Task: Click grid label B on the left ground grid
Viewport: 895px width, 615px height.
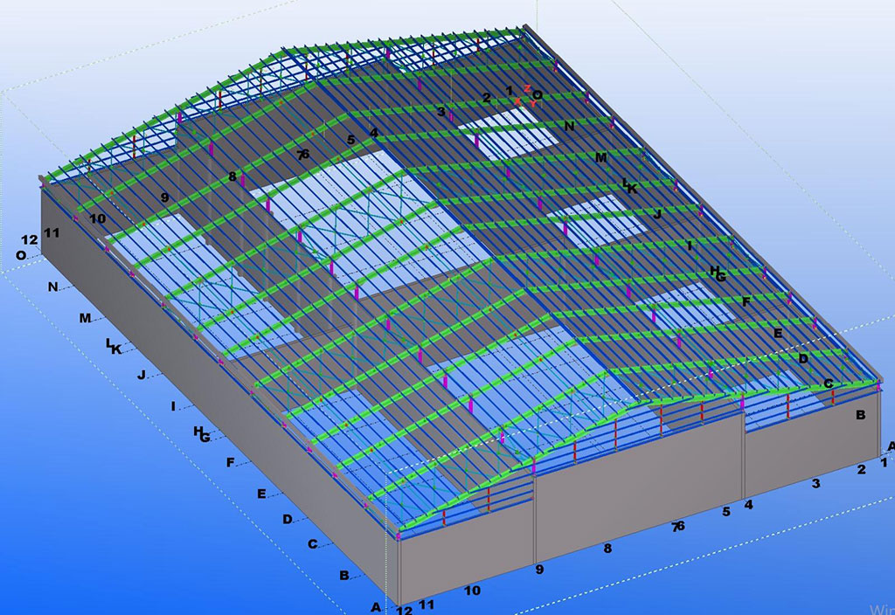Action: 344,575
